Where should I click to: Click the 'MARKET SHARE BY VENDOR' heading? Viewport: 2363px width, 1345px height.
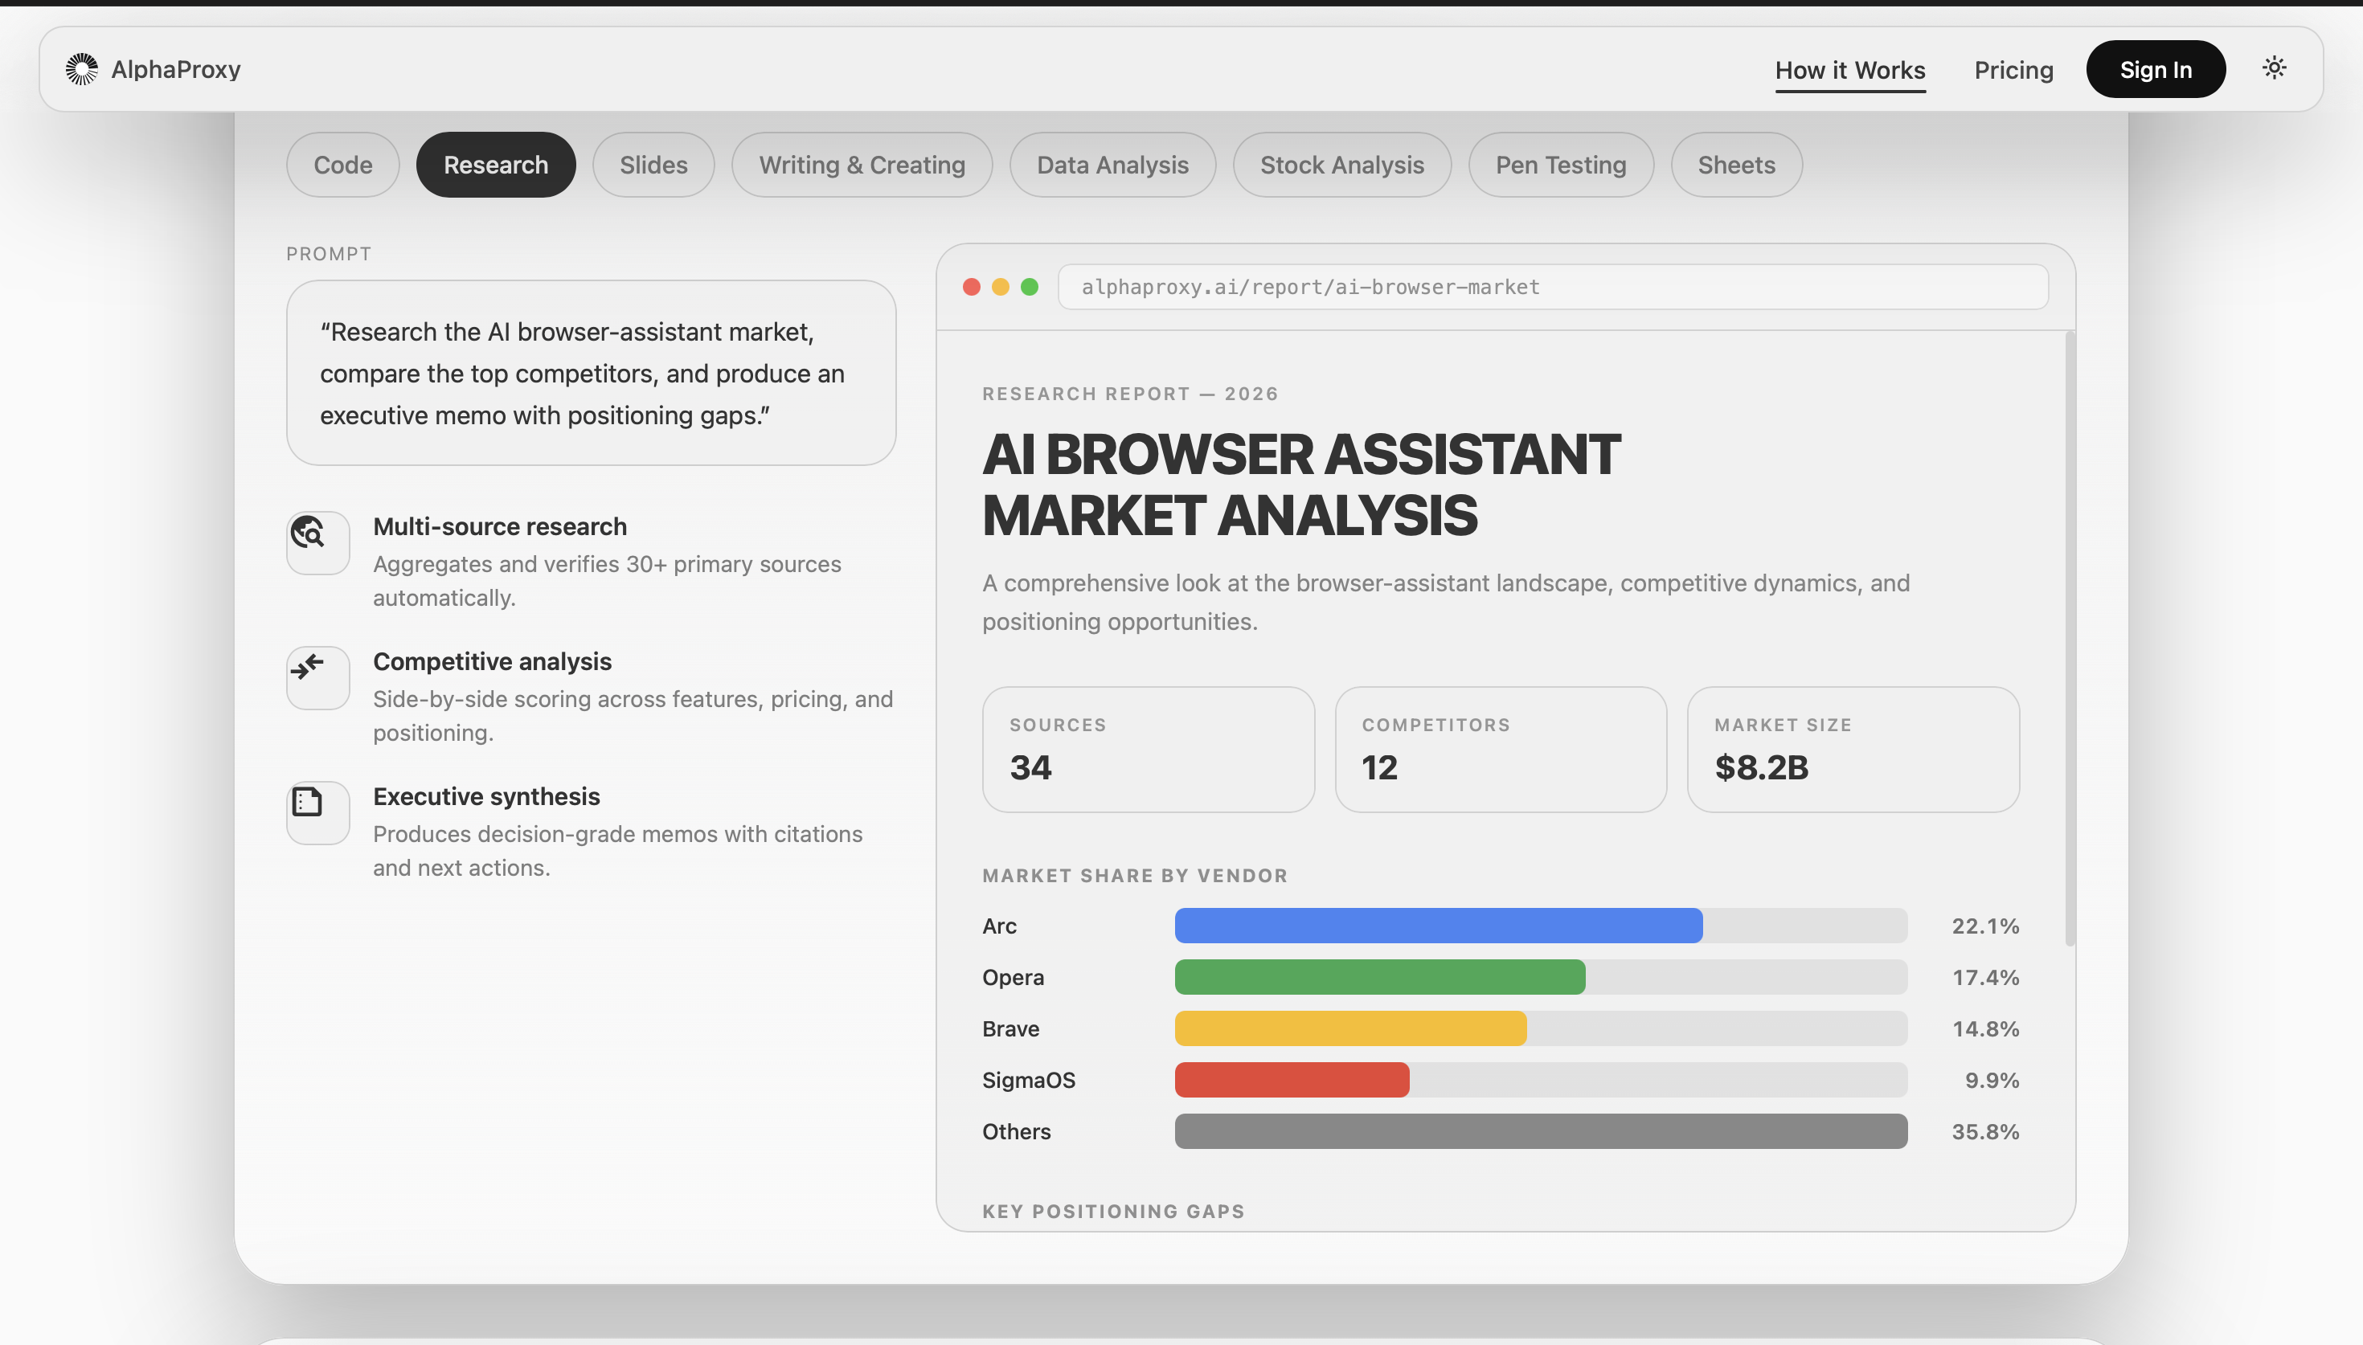tap(1136, 876)
